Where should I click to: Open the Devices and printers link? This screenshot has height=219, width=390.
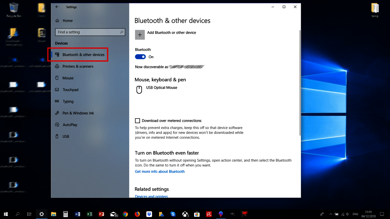click(151, 196)
